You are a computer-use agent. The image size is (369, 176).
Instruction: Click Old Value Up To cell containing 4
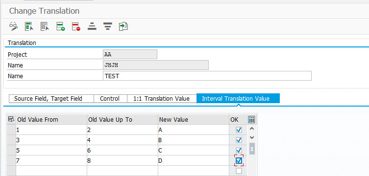123,140
